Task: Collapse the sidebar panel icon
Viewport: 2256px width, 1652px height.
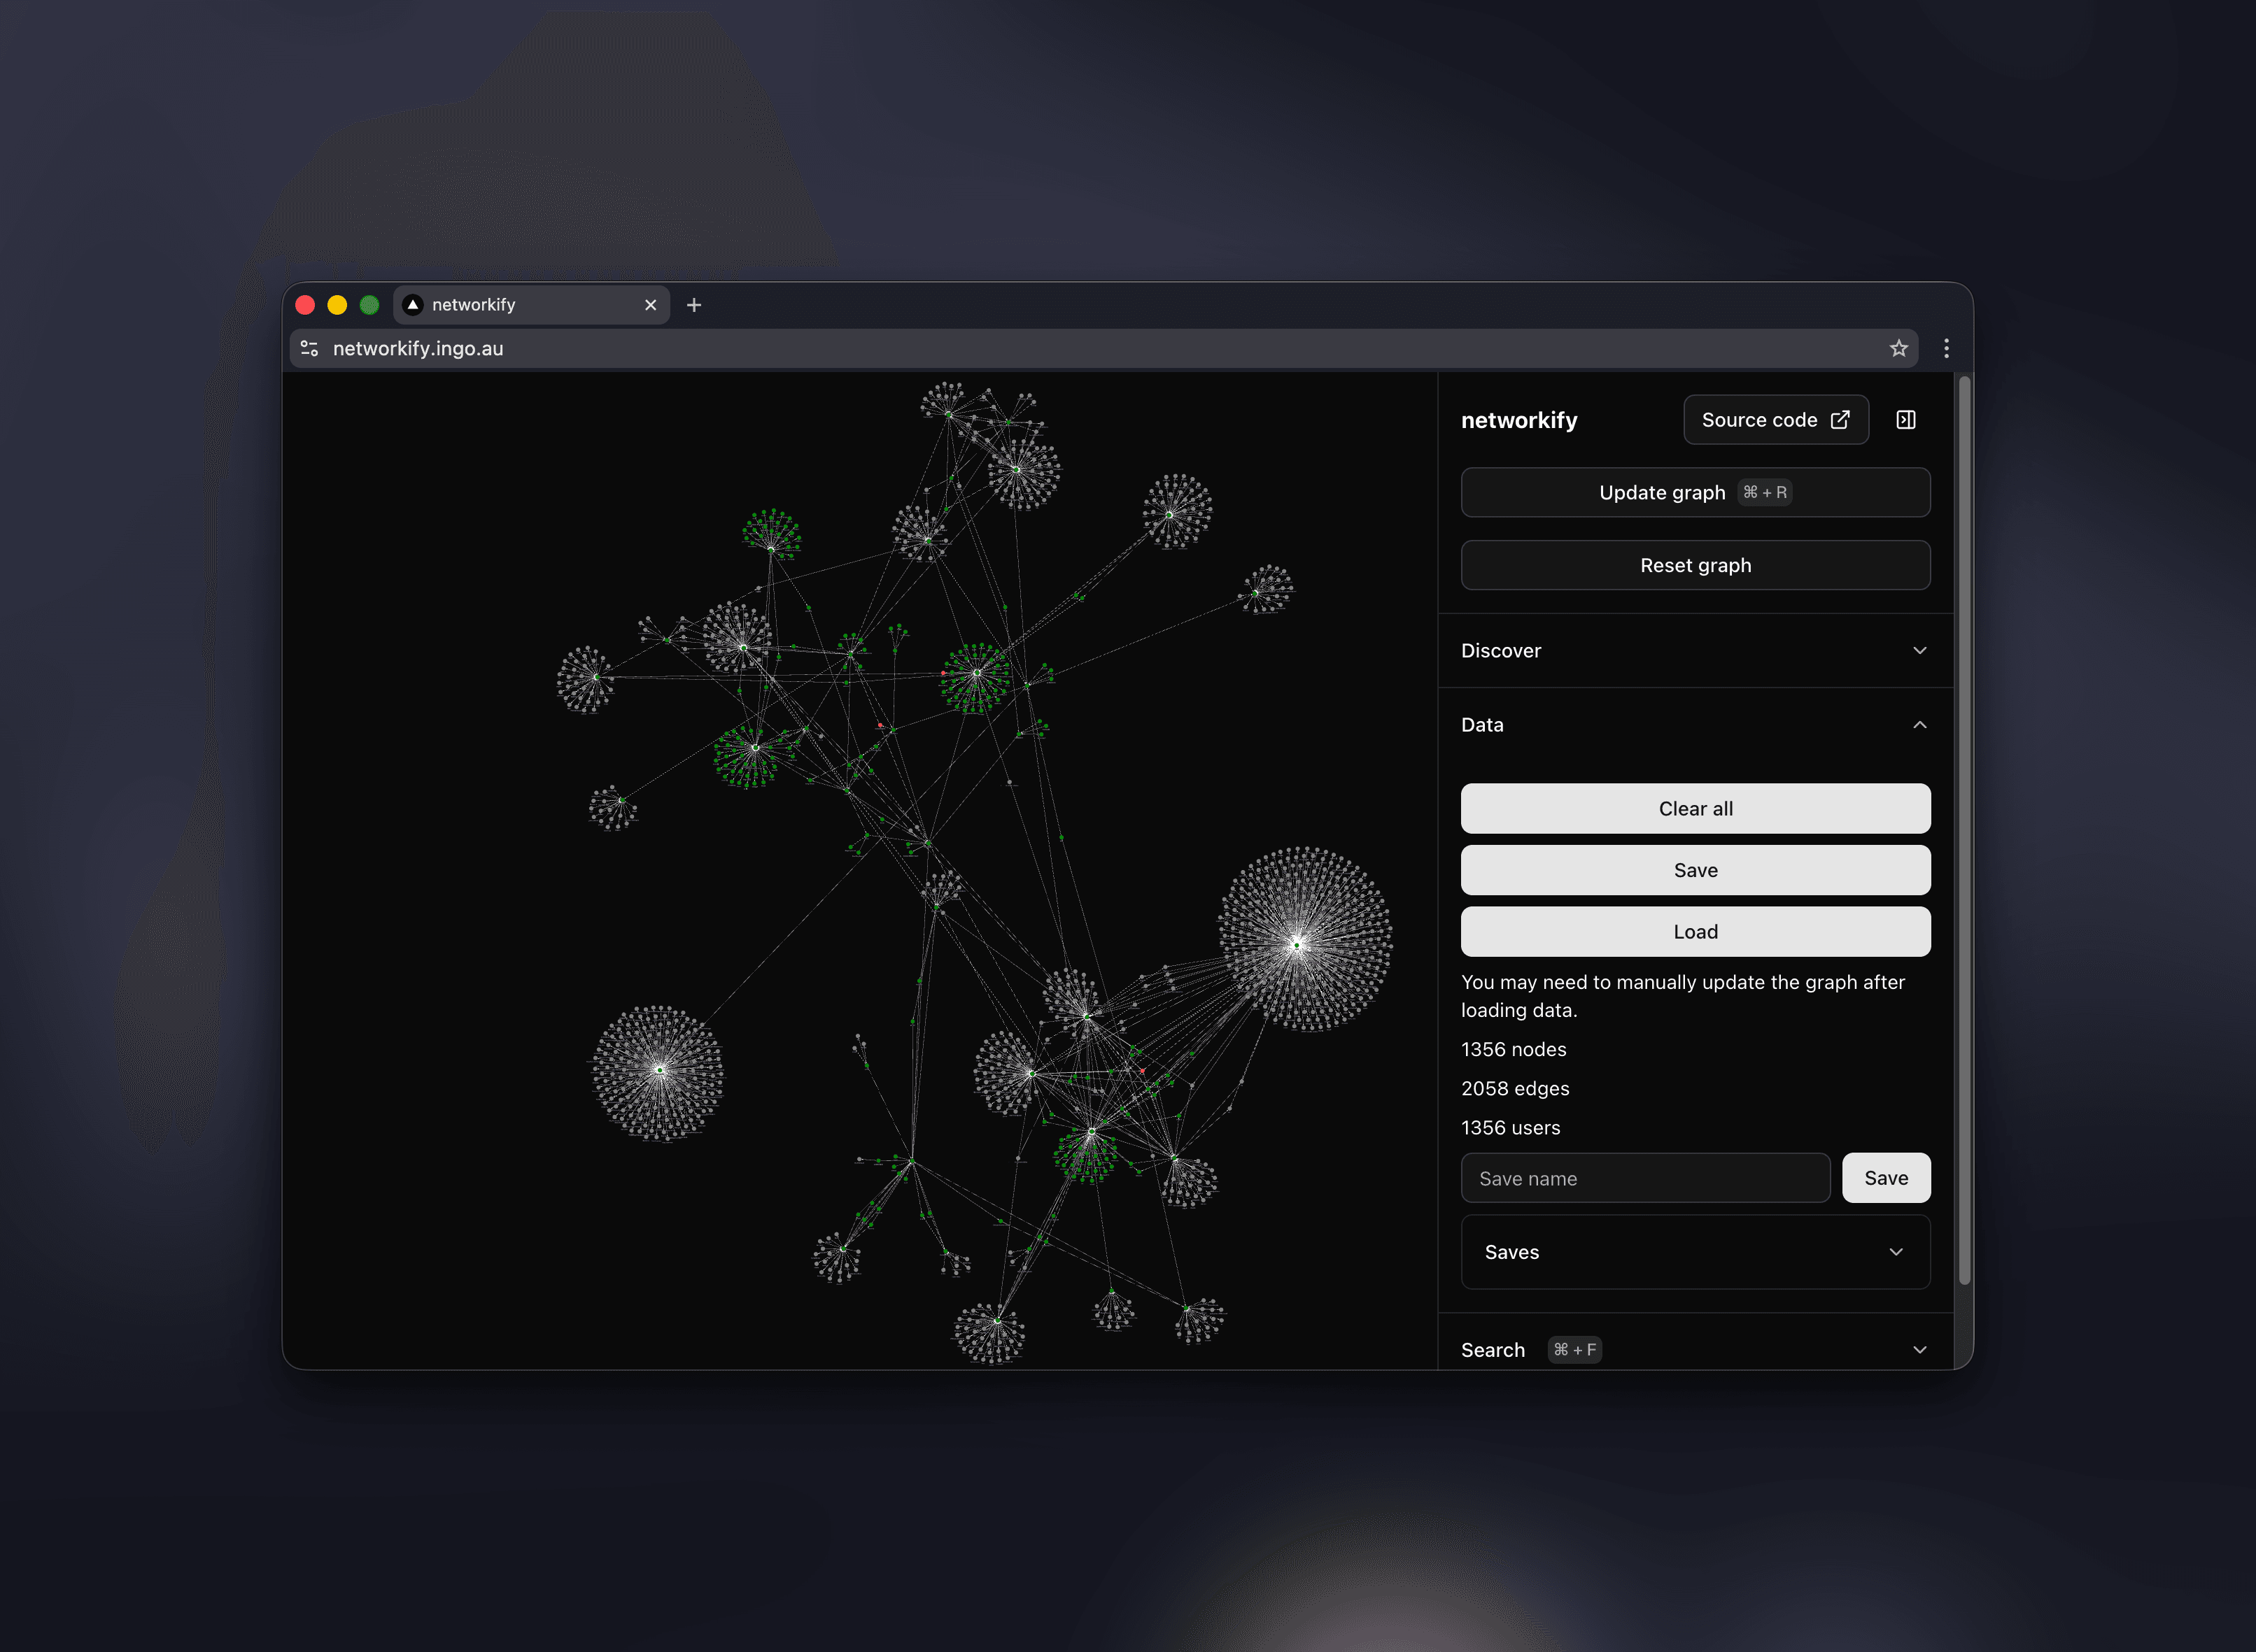Action: [x=1905, y=420]
